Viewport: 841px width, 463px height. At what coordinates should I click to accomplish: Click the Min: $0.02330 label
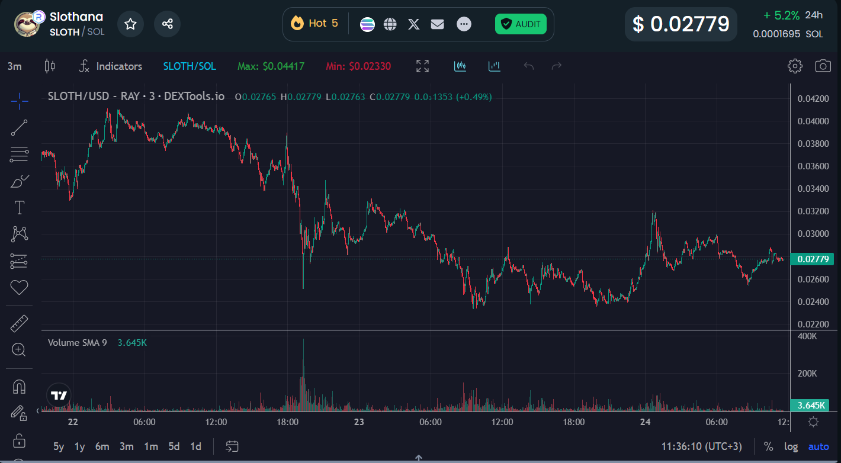coord(358,66)
